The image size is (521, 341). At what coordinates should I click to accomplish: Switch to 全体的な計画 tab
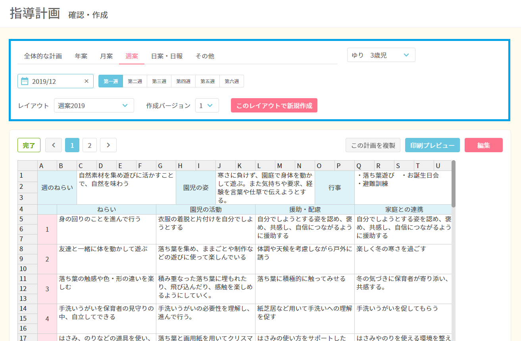pyautogui.click(x=43, y=56)
